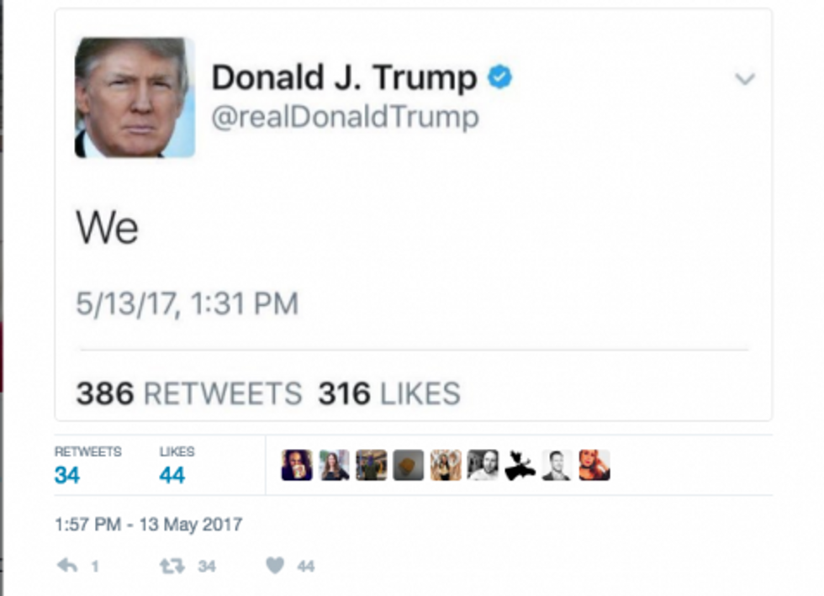Screen dimensions: 824x596
Task: Open the @realDonaldTrump handle link
Action: [346, 117]
